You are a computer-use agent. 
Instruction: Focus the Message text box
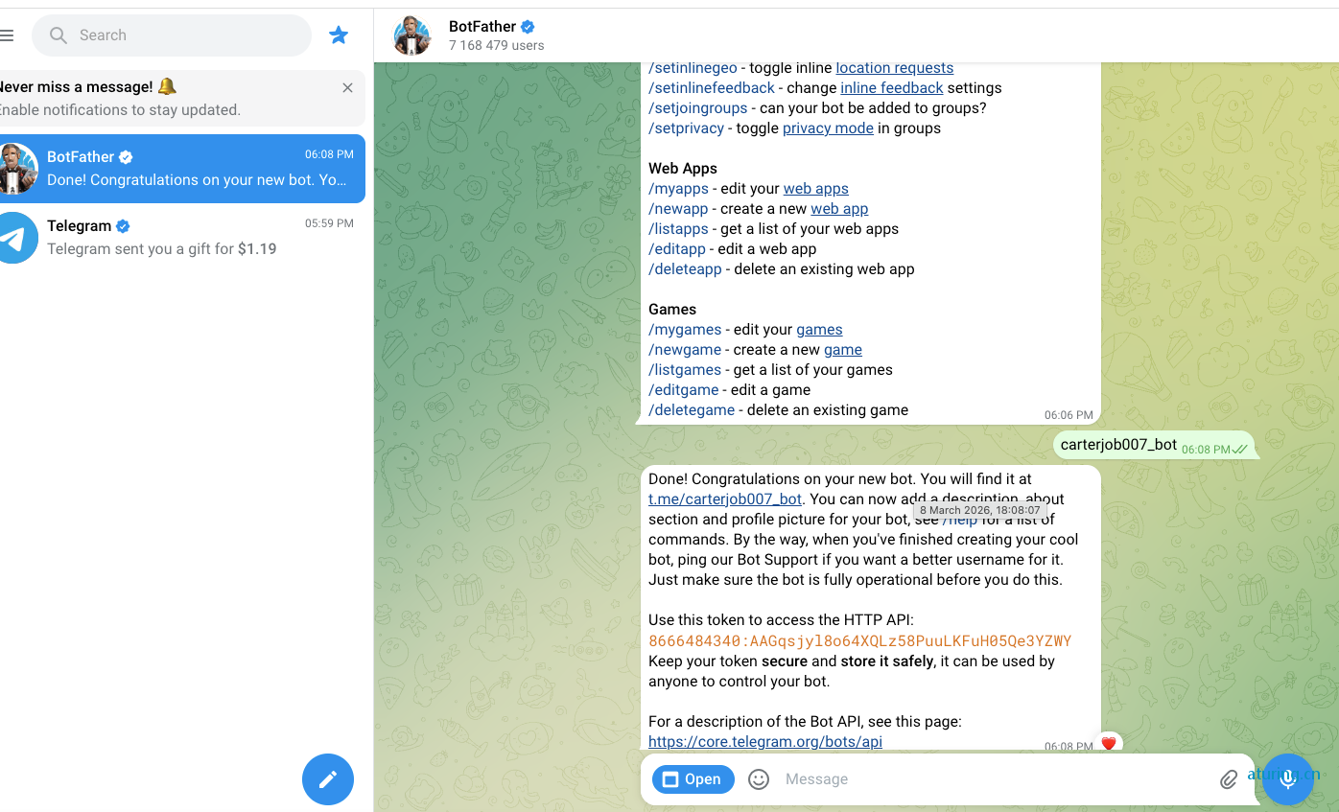(993, 779)
